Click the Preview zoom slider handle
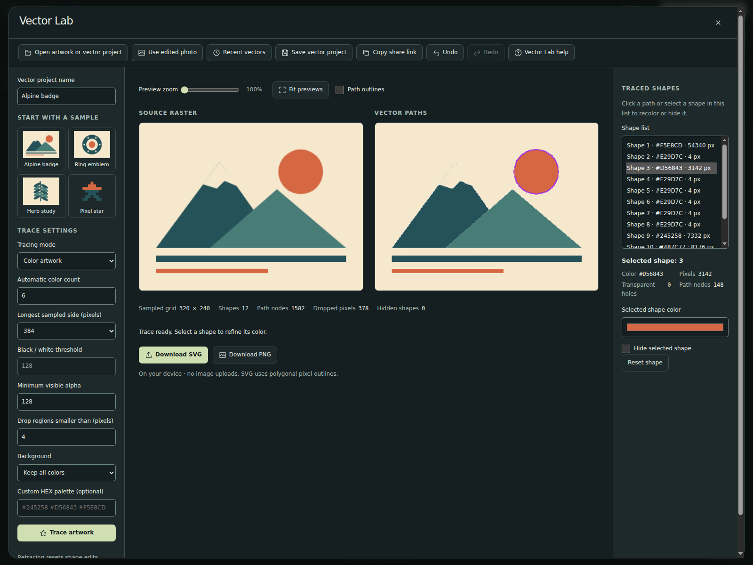This screenshot has height=565, width=753. coord(184,89)
